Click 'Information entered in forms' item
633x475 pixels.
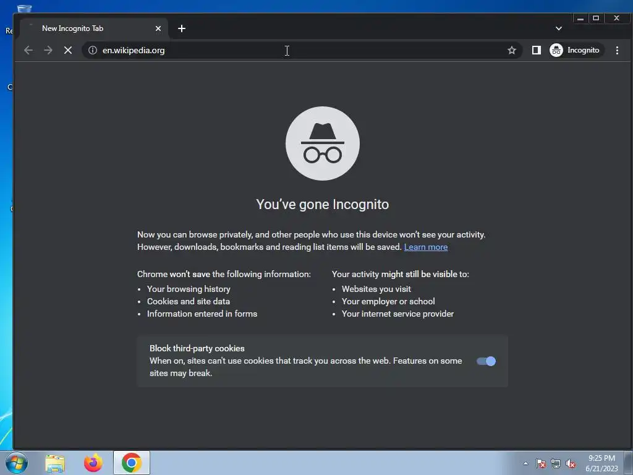(202, 314)
